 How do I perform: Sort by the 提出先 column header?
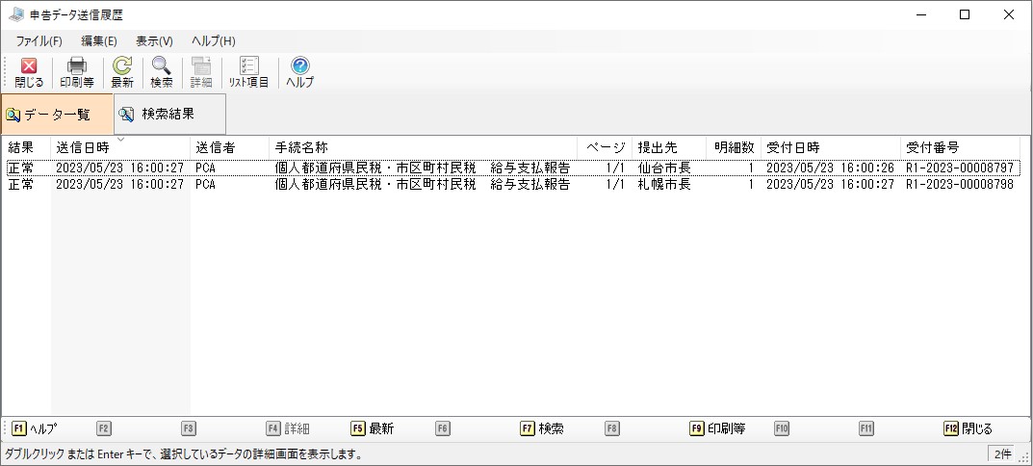coord(669,147)
